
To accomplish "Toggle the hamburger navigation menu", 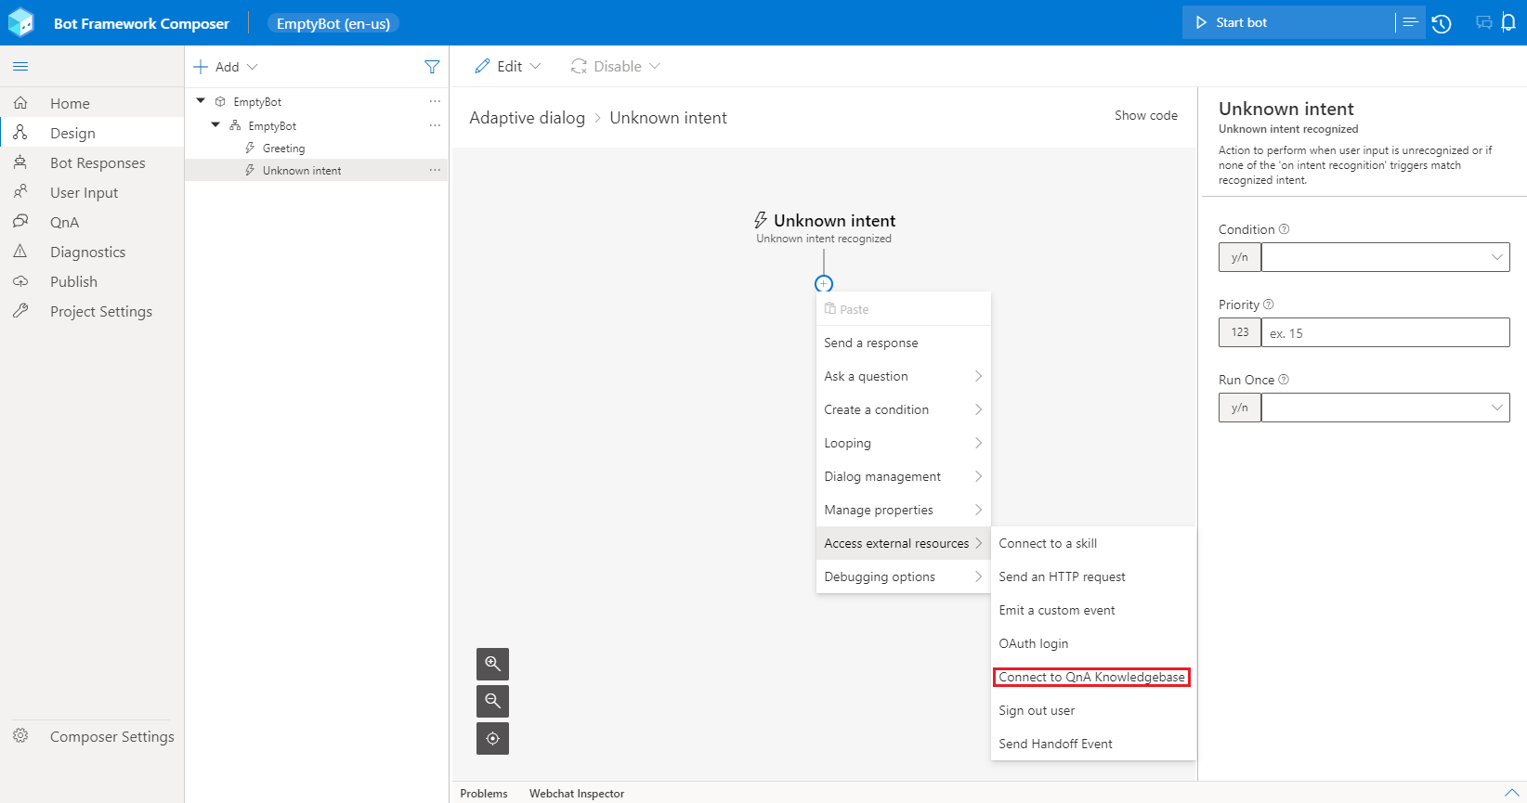I will point(20,67).
